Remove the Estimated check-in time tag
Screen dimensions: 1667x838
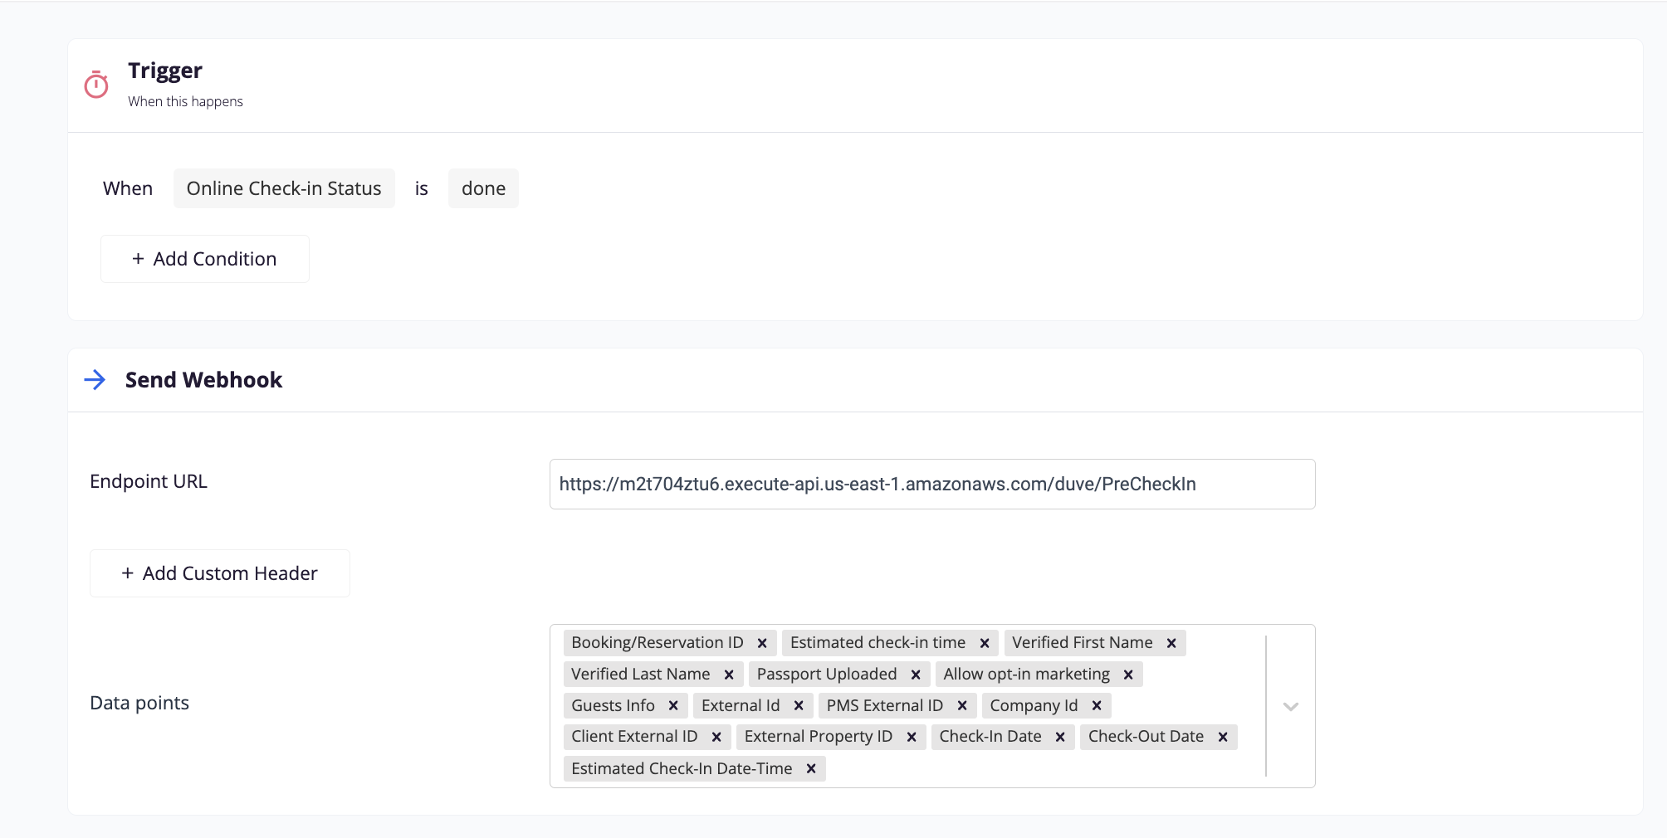(985, 643)
